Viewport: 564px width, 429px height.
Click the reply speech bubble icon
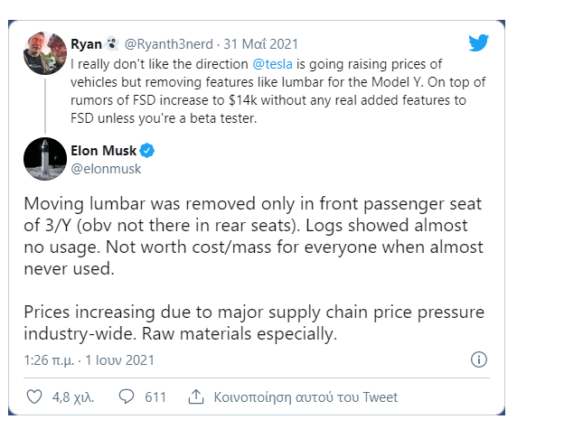click(x=127, y=396)
